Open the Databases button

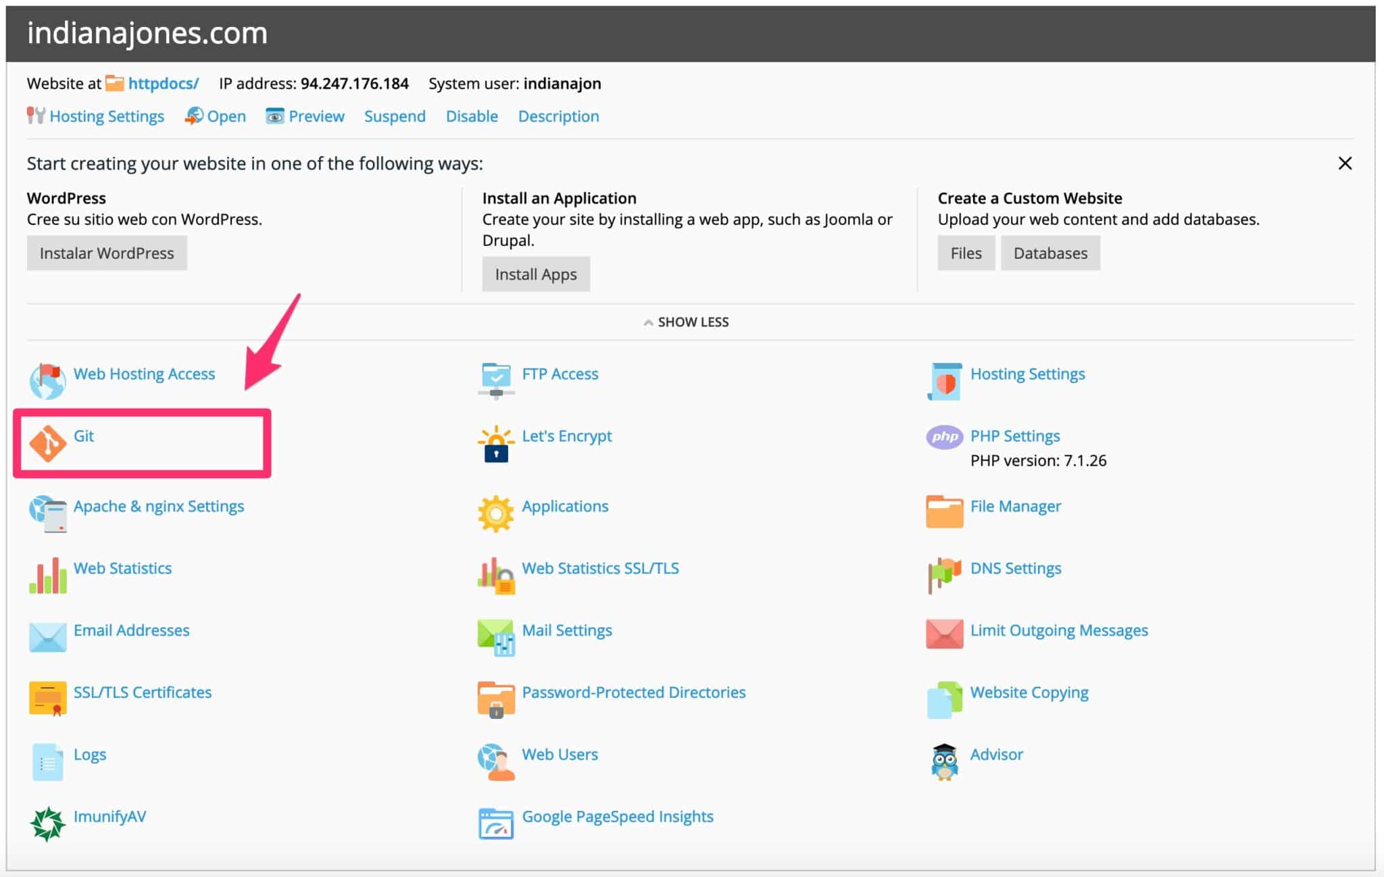1050,253
